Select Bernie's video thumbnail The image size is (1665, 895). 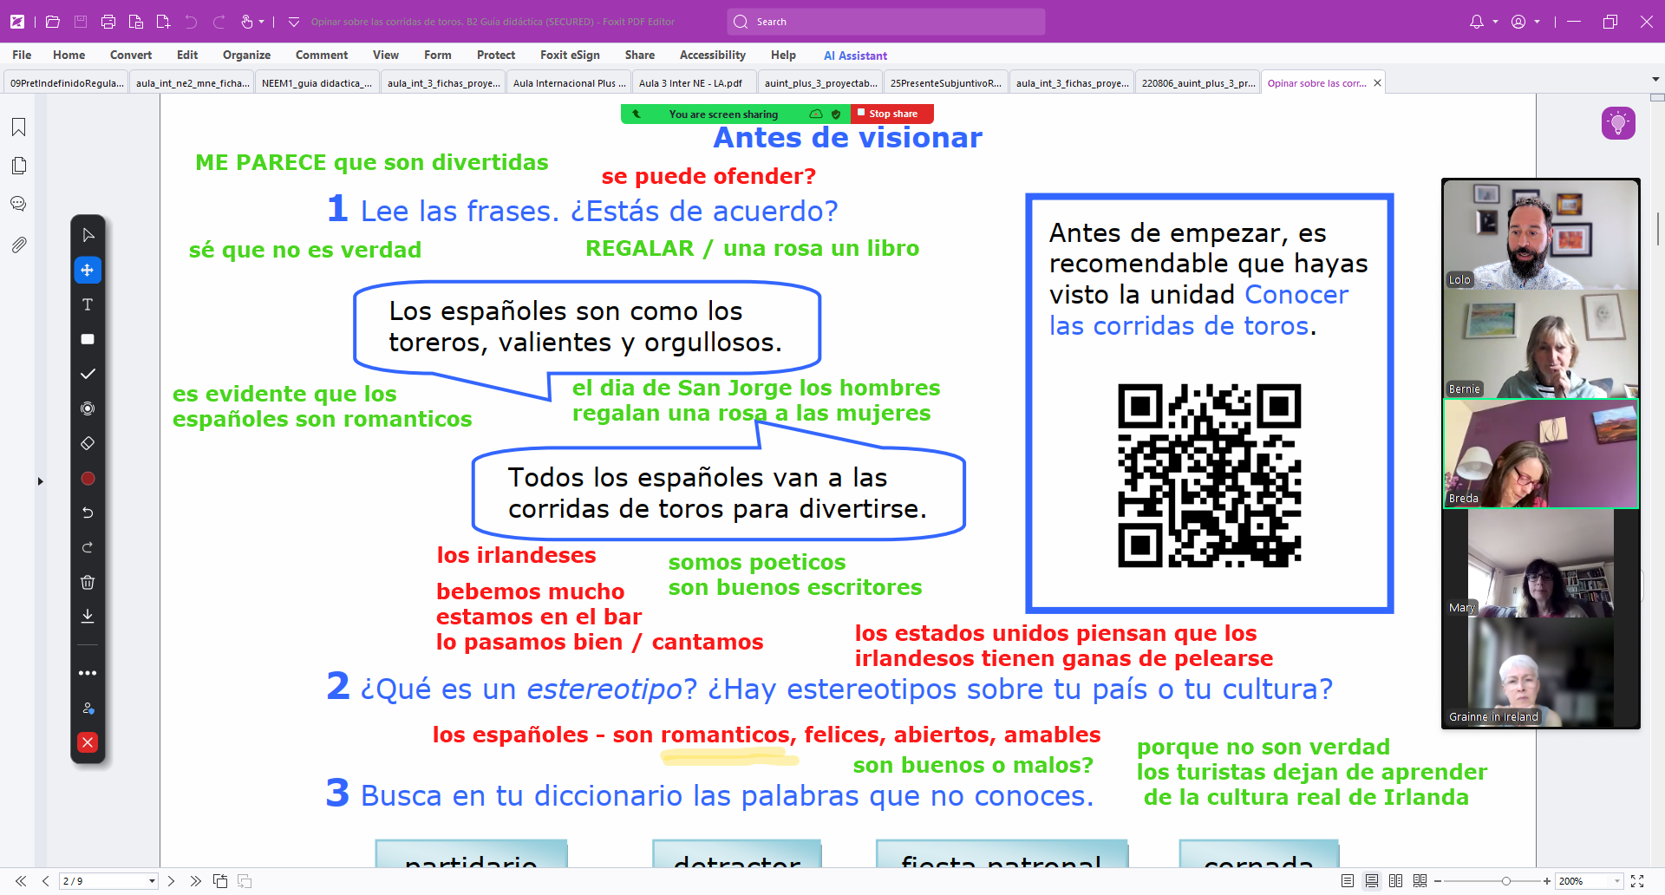[1541, 343]
